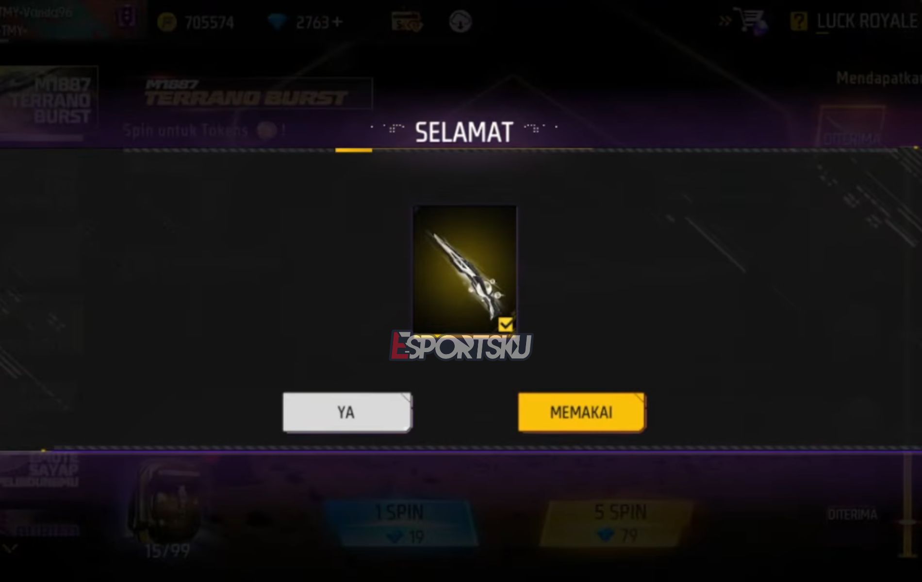Open the shopping cart icon

751,21
